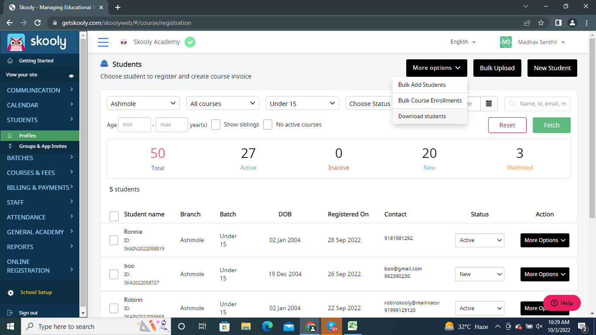
Task: Click the minimum age input field
Action: pos(134,125)
